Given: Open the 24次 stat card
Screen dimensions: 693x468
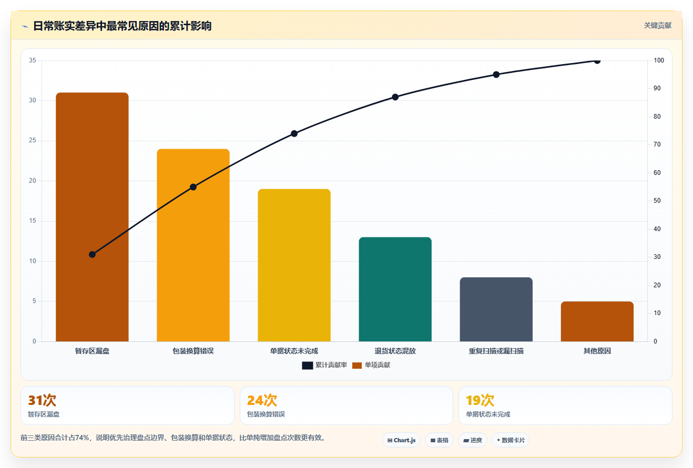Looking at the screenshot, I should tap(346, 405).
